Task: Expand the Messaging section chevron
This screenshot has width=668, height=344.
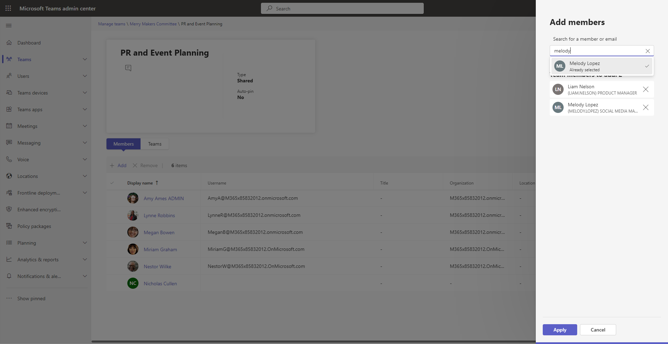Action: 85,142
